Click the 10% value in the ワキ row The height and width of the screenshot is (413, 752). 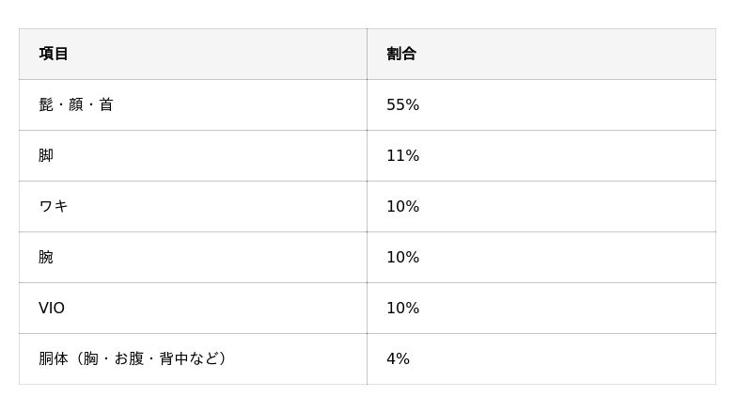click(x=402, y=207)
